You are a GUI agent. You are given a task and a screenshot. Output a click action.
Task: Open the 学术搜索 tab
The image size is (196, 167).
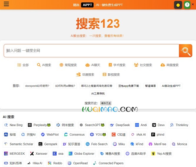117,65
